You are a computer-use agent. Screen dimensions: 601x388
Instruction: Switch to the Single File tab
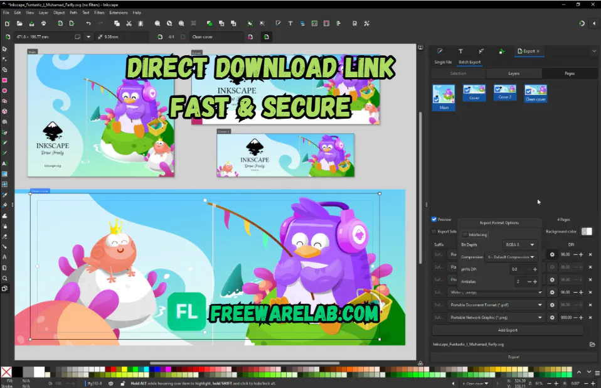(x=443, y=62)
